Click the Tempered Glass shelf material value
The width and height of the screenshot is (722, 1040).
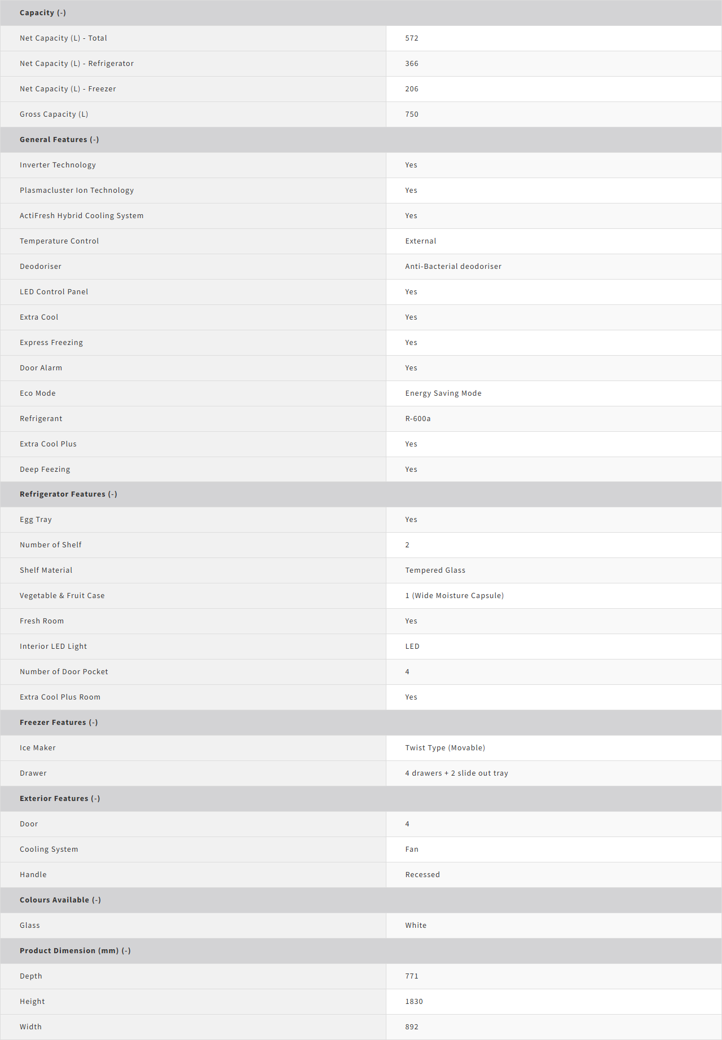(x=435, y=570)
